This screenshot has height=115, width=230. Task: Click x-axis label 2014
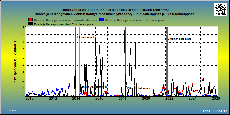pyautogui.click(x=76, y=99)
